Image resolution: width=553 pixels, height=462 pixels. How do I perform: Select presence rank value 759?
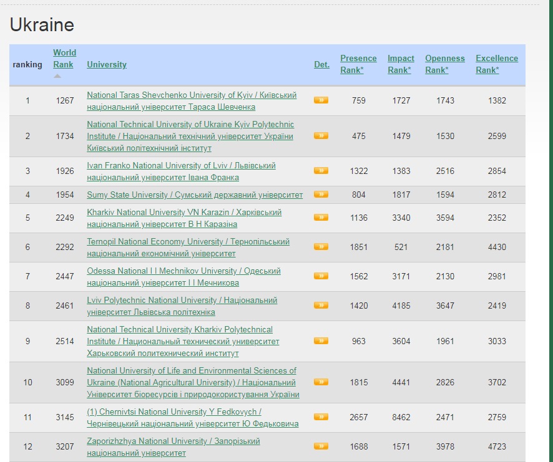tap(359, 100)
